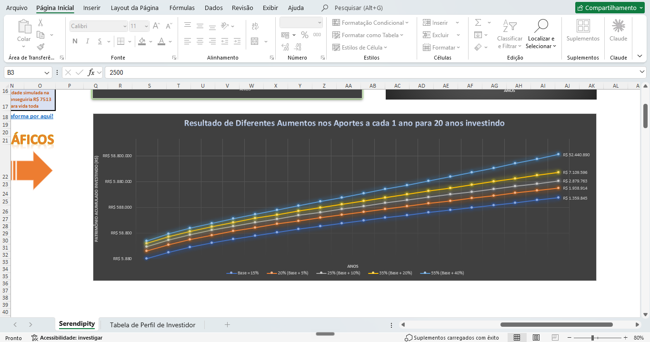Open Tabela de Perfil de Investidor sheet
The width and height of the screenshot is (650, 342).
tap(152, 325)
